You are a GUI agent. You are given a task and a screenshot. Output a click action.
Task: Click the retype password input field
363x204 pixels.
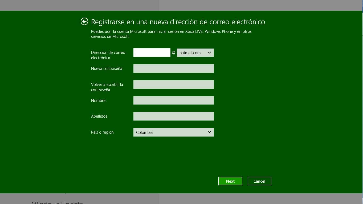173,85
